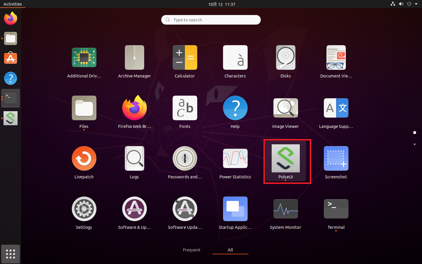Open the clock and calendar menu
The image size is (422, 264).
(x=222, y=4)
